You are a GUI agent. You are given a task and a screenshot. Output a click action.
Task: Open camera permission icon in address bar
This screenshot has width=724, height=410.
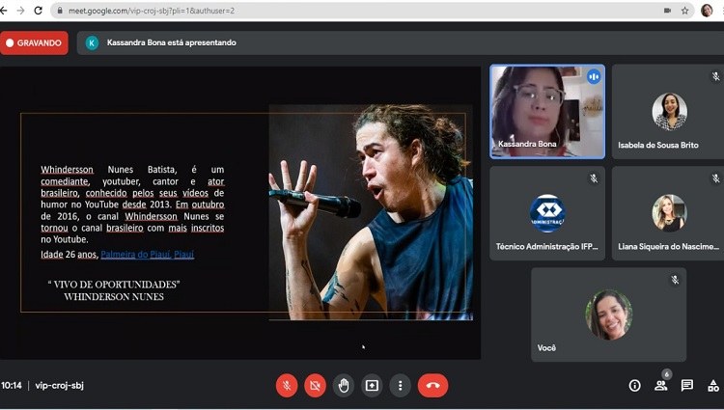(x=667, y=11)
